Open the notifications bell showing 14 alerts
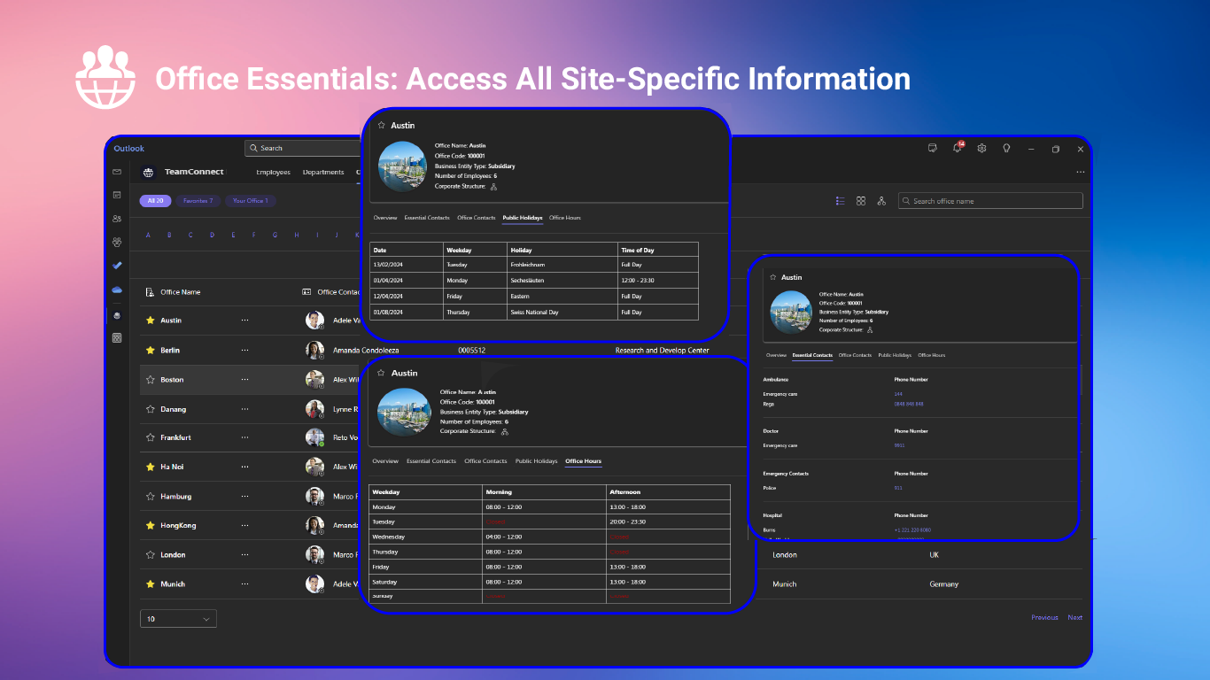Image resolution: width=1210 pixels, height=680 pixels. (957, 148)
